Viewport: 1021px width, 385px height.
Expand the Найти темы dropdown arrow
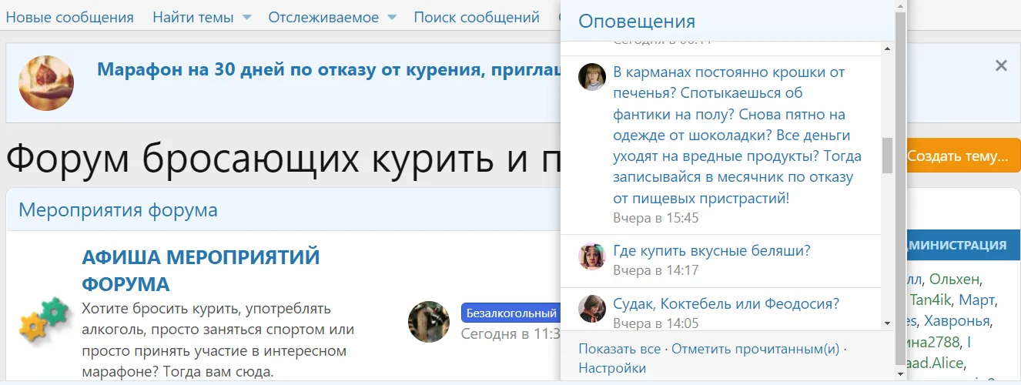point(246,17)
